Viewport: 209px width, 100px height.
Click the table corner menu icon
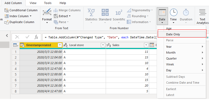pos(16,45)
